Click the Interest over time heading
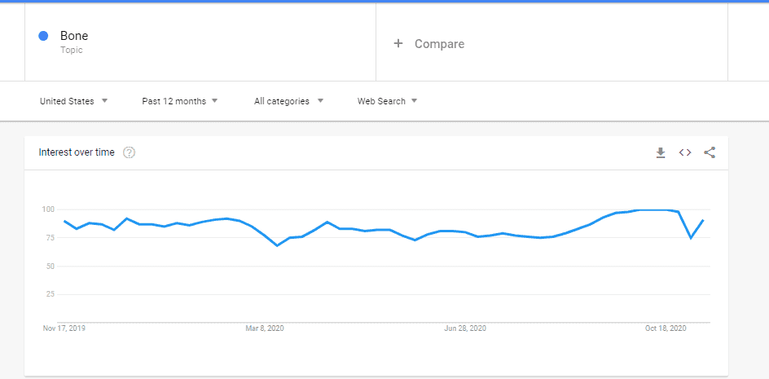 point(77,152)
